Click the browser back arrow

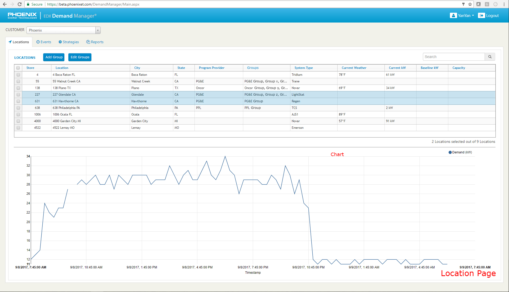point(5,4)
